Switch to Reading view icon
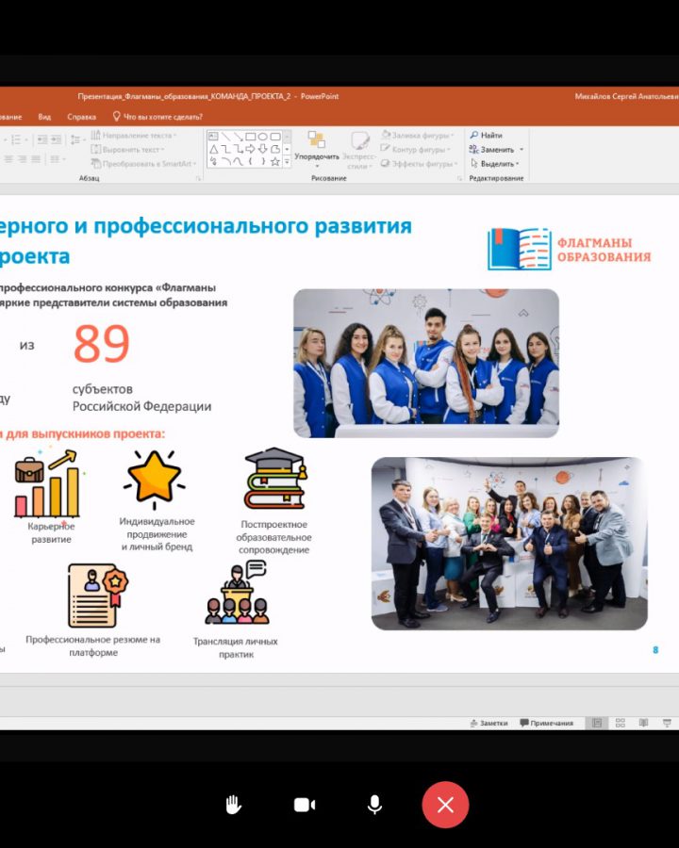 (643, 723)
